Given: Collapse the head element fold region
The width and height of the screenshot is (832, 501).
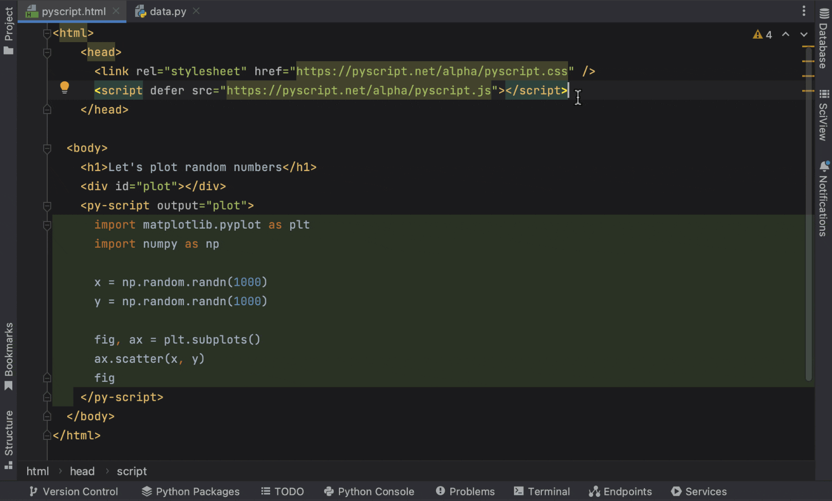Looking at the screenshot, I should click(x=47, y=52).
